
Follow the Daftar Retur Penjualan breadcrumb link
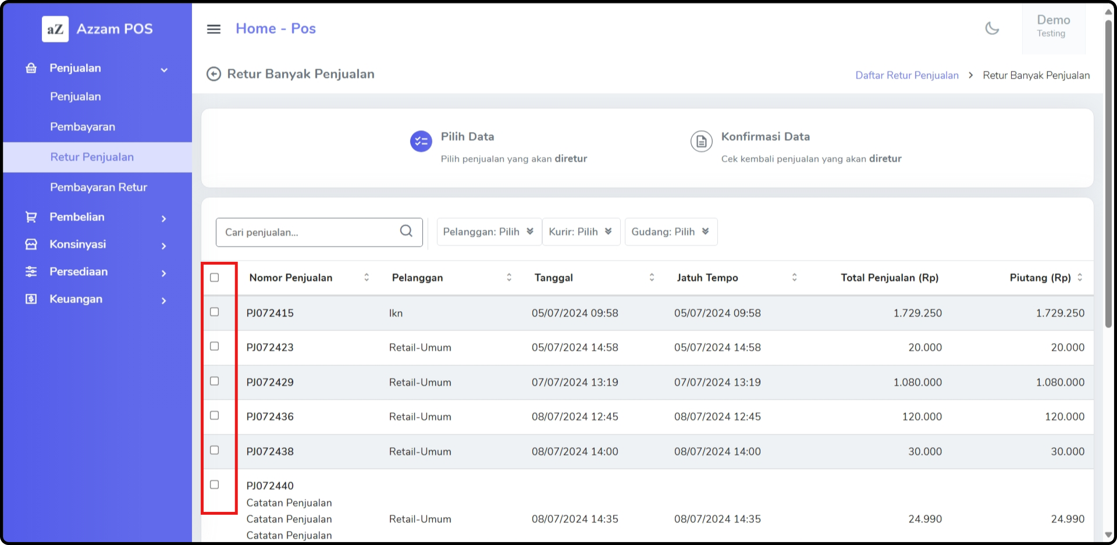[x=907, y=75]
